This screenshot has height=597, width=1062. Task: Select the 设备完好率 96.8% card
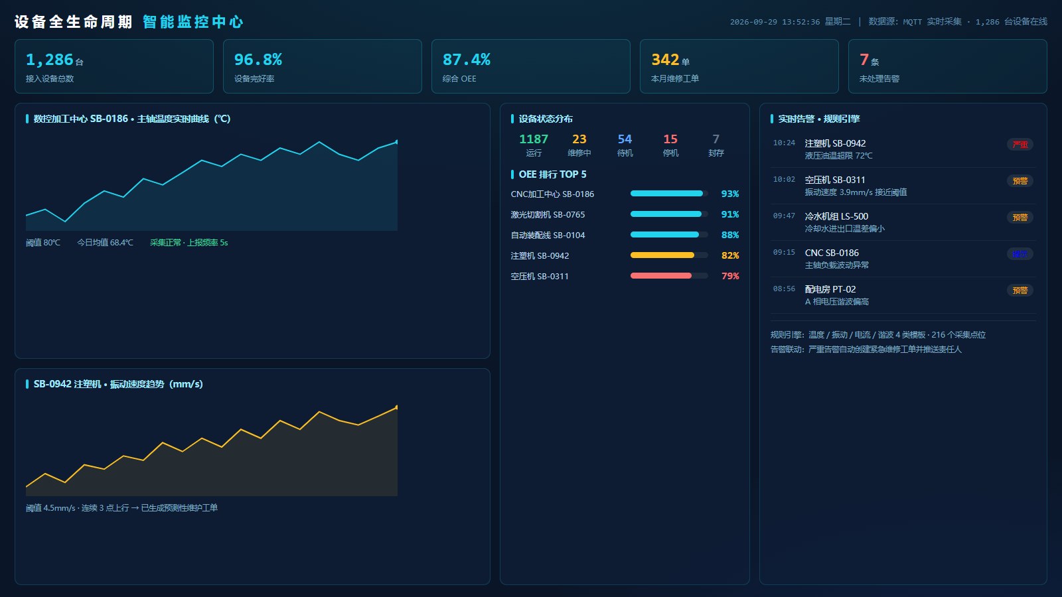coord(323,66)
